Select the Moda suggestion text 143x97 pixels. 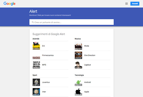(x=87, y=46)
